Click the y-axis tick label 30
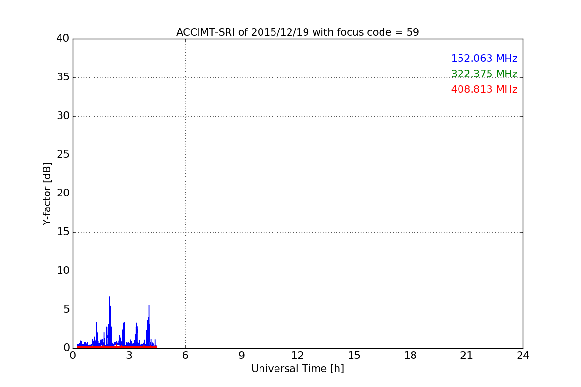 [x=63, y=116]
